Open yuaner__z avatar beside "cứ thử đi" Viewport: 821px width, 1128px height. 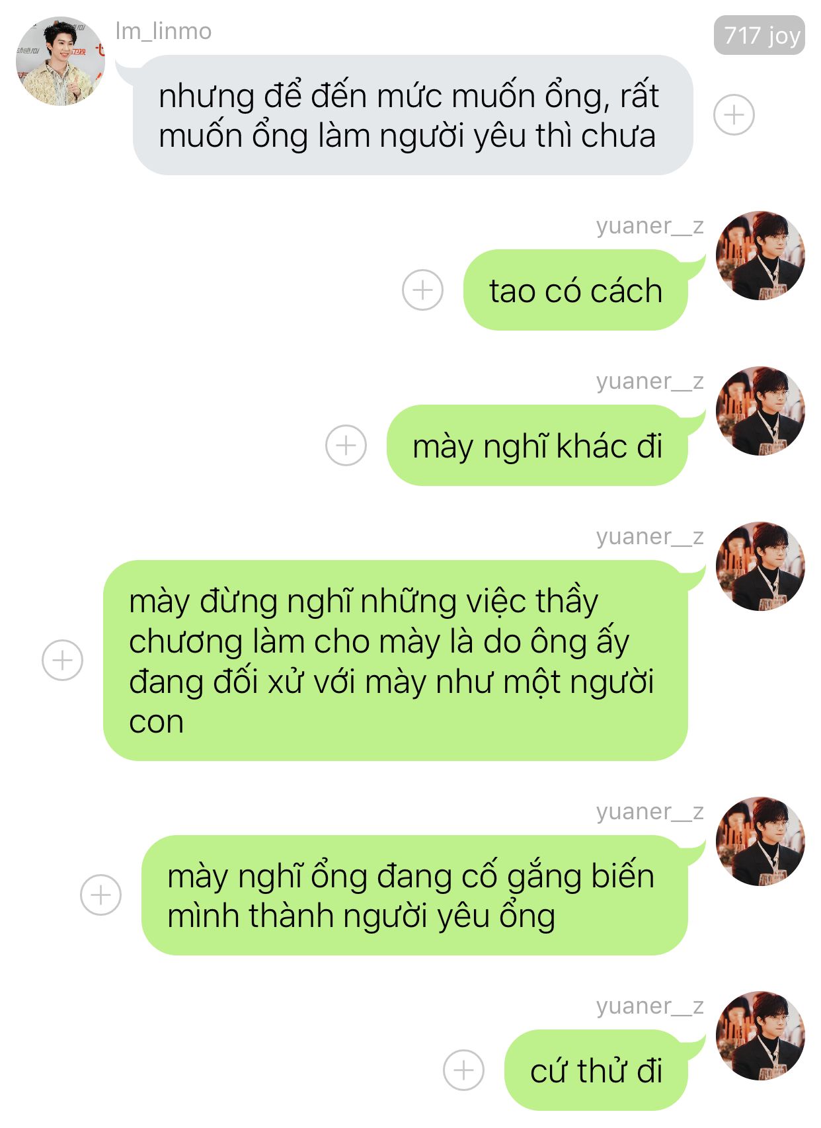760,1035
